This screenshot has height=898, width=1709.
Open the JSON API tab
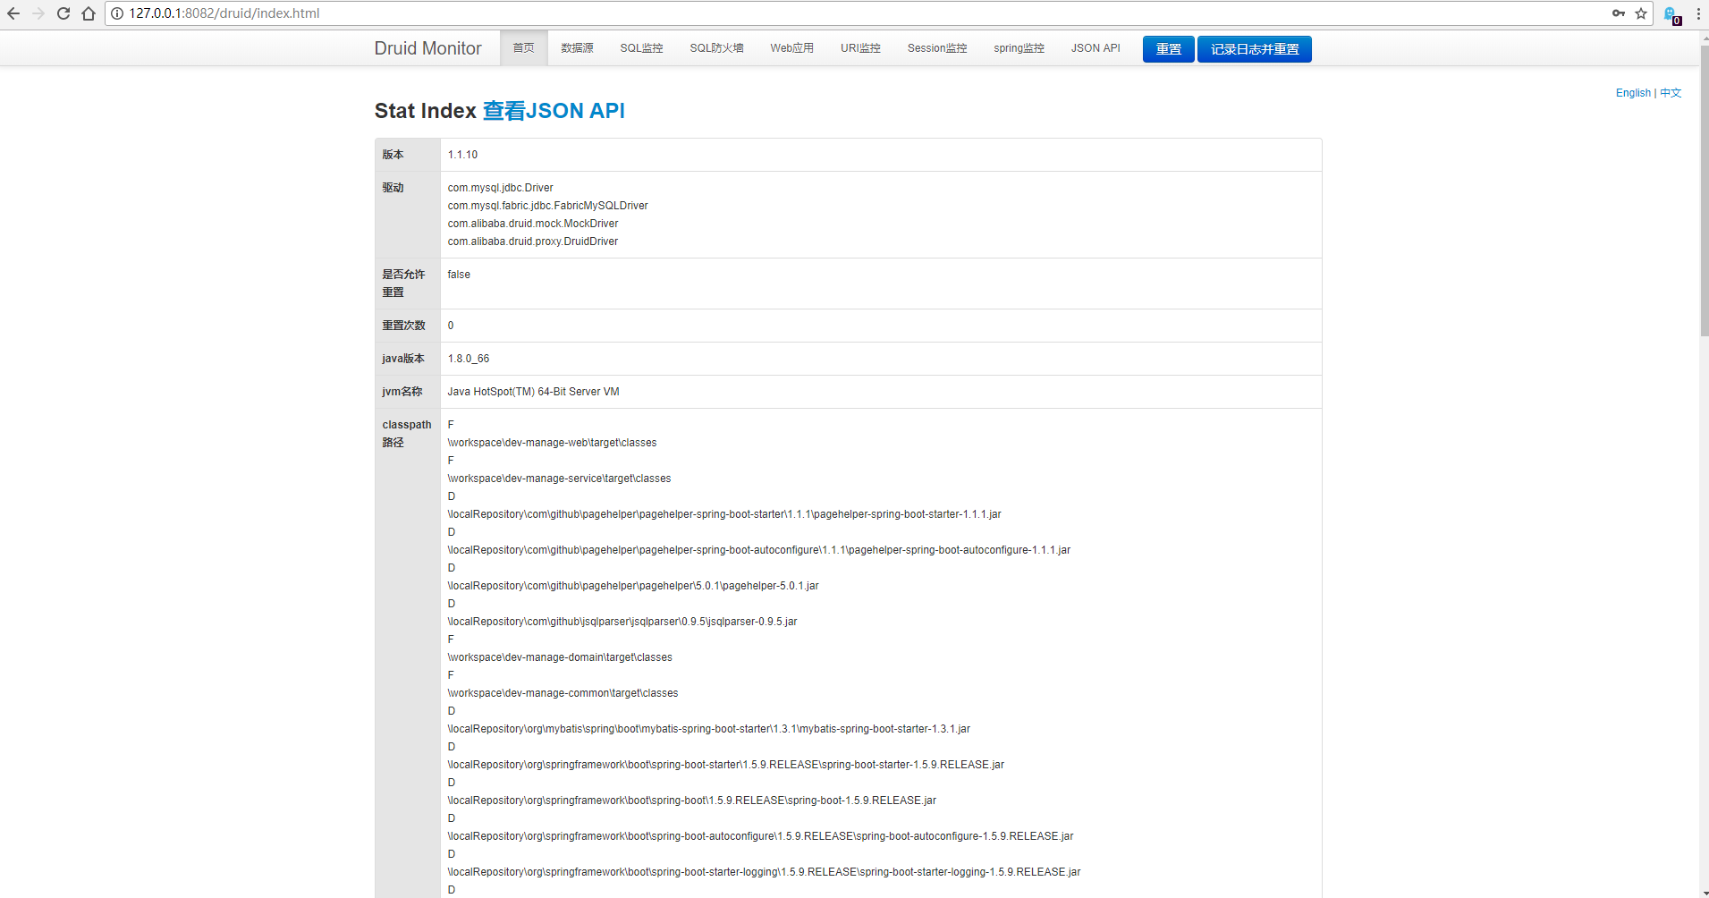coord(1096,48)
